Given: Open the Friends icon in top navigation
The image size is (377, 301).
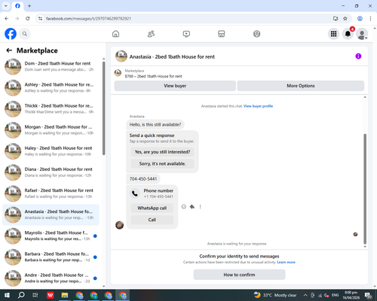Looking at the screenshot, I should coord(151,34).
